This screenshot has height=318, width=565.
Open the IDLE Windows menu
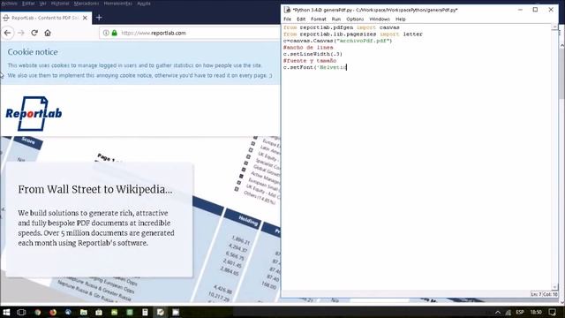(x=380, y=19)
